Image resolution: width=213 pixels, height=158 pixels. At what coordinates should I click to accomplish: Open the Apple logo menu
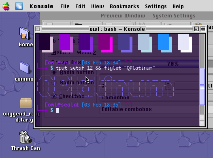click(x=6, y=6)
